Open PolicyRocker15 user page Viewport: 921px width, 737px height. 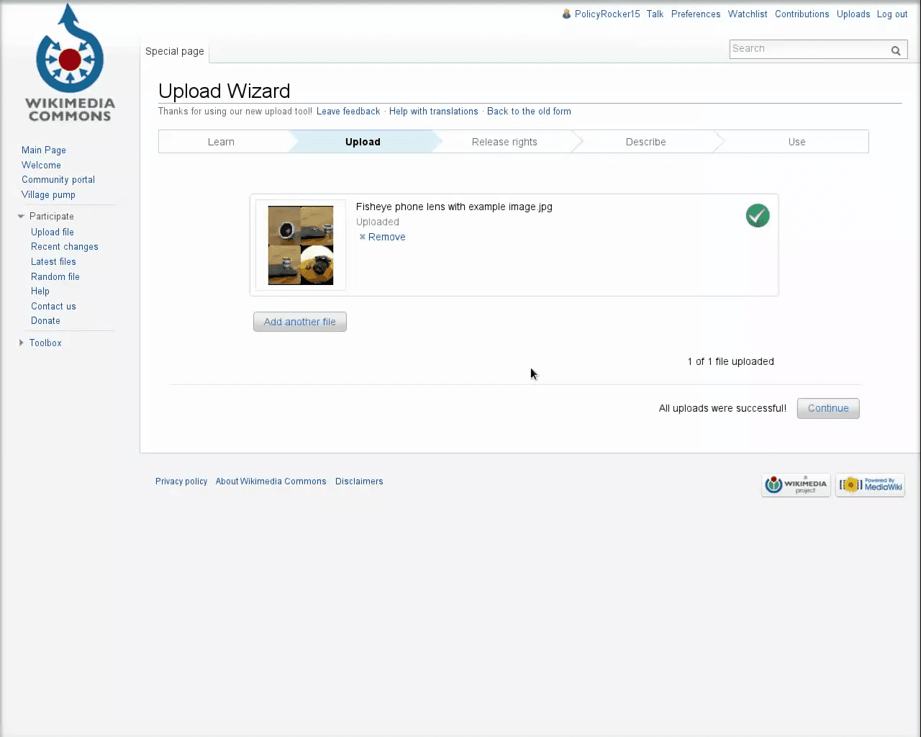607,14
